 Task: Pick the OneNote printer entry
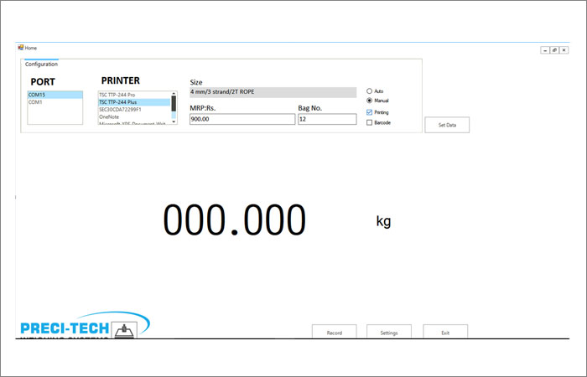tap(134, 116)
